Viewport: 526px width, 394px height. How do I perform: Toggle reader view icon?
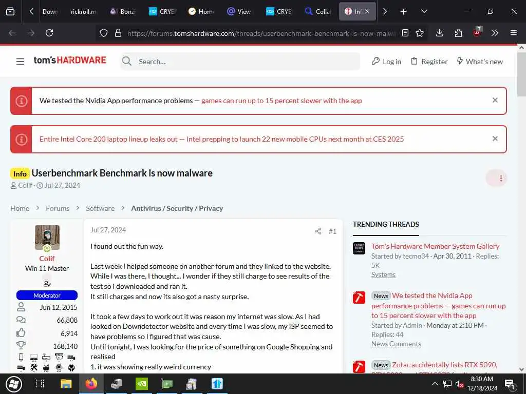pos(405,33)
